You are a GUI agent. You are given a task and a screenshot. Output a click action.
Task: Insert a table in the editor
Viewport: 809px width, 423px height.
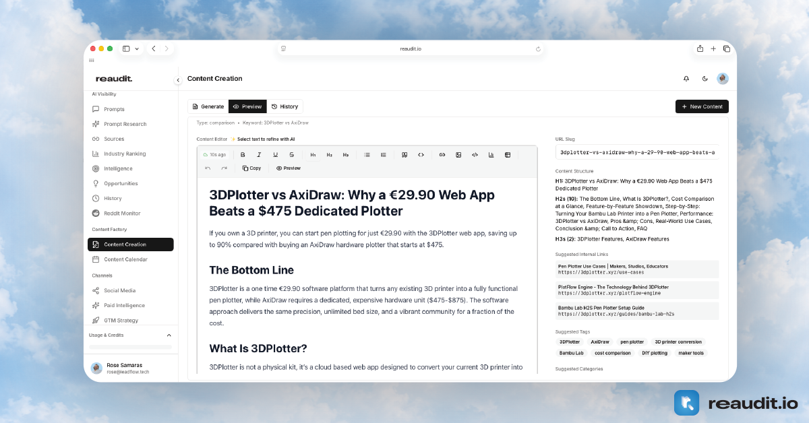pos(508,155)
